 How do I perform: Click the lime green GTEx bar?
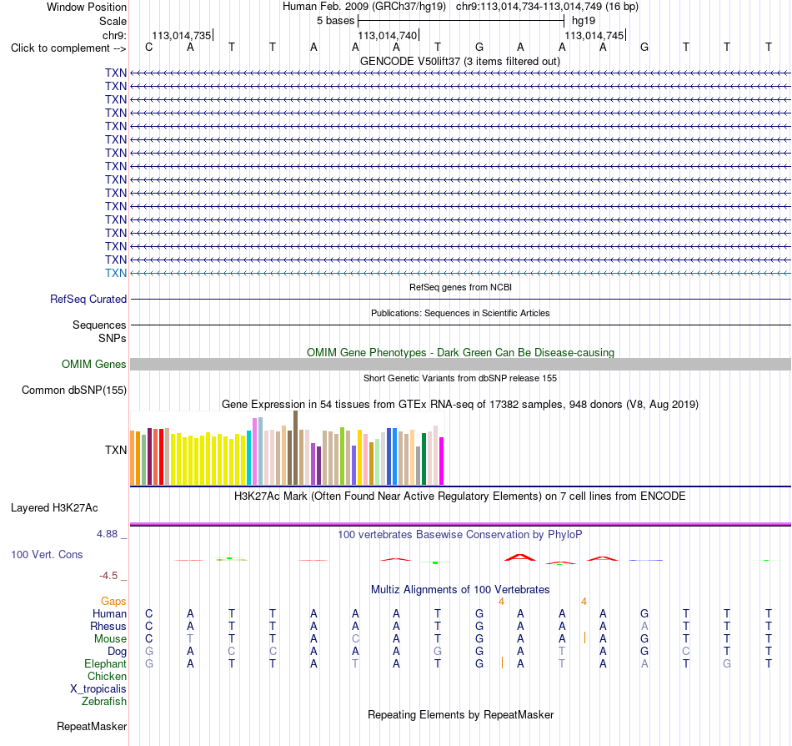pos(342,456)
